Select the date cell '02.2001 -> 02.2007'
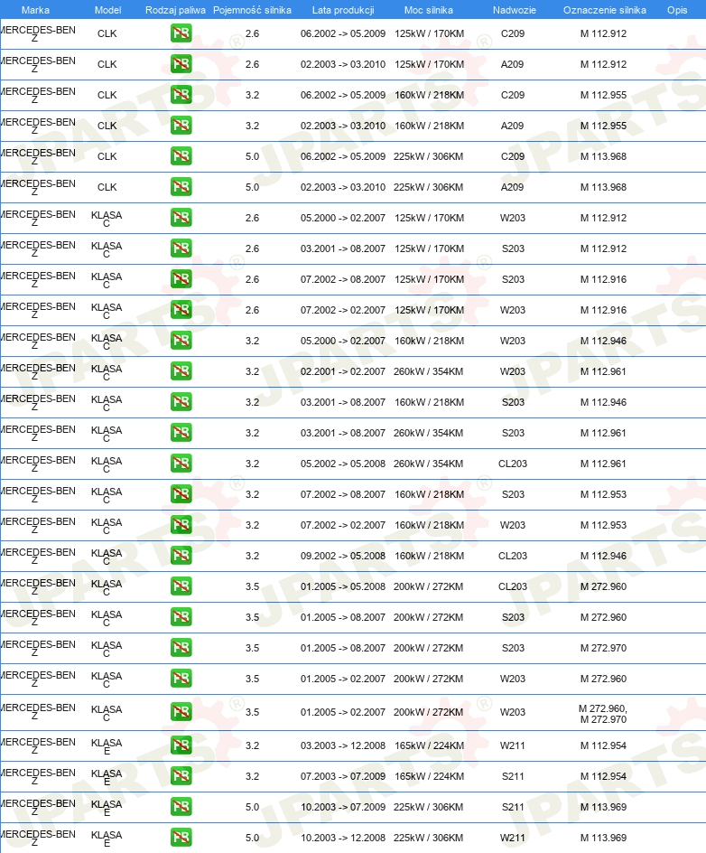Screen dimensions: 706x853 click(x=343, y=371)
